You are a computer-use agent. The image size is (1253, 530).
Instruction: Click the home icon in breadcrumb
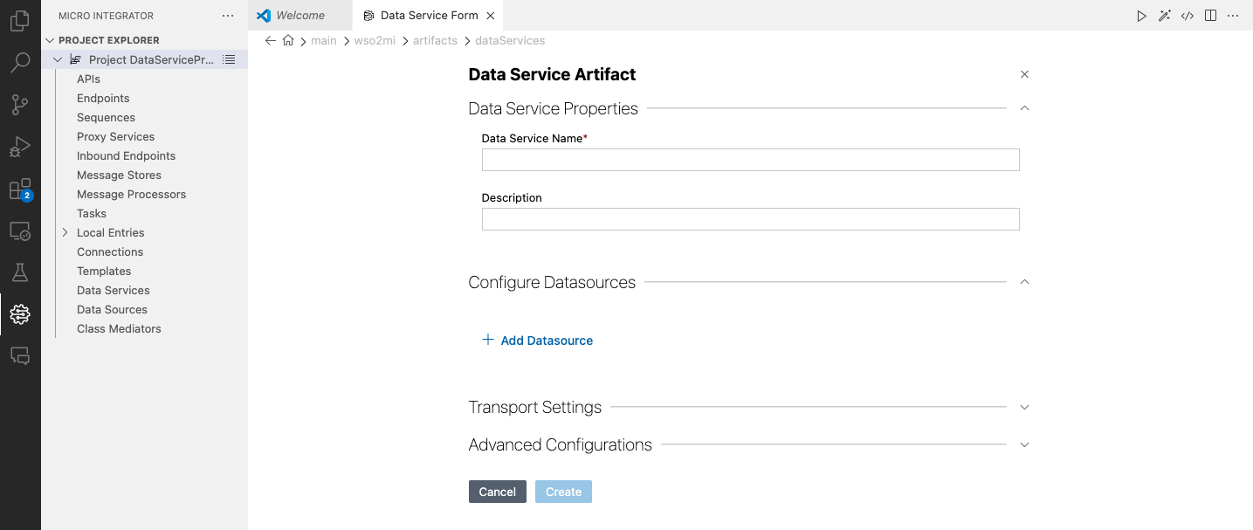pyautogui.click(x=288, y=41)
